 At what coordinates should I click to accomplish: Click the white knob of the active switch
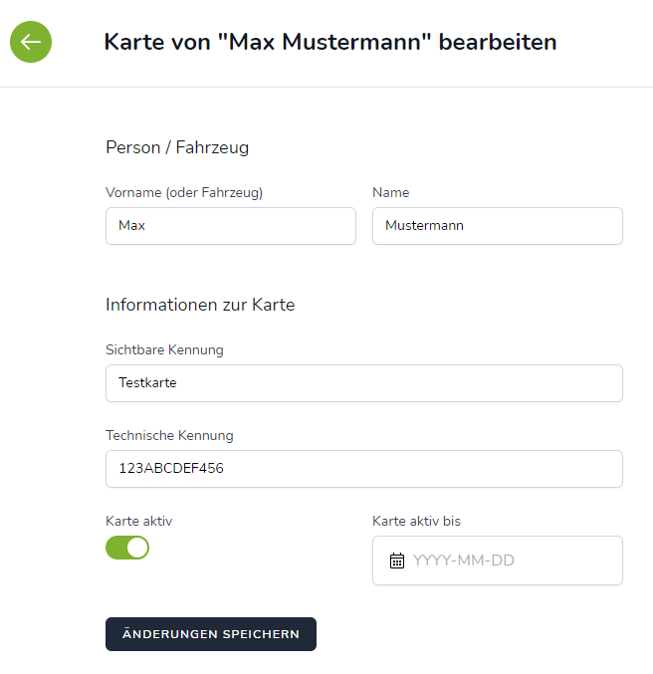click(x=137, y=547)
